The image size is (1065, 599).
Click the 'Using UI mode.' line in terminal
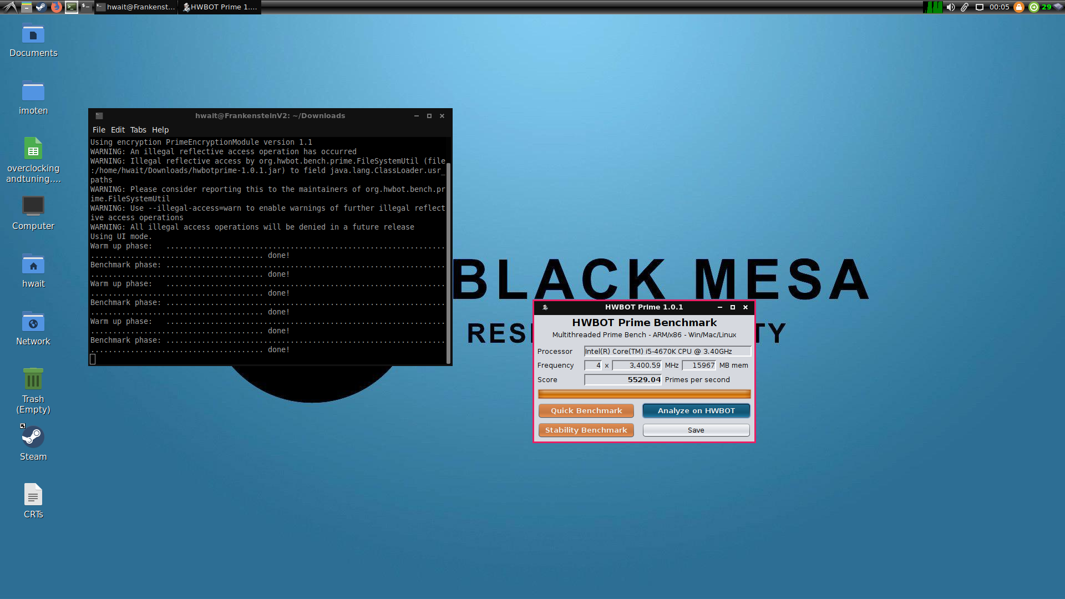[121, 237]
